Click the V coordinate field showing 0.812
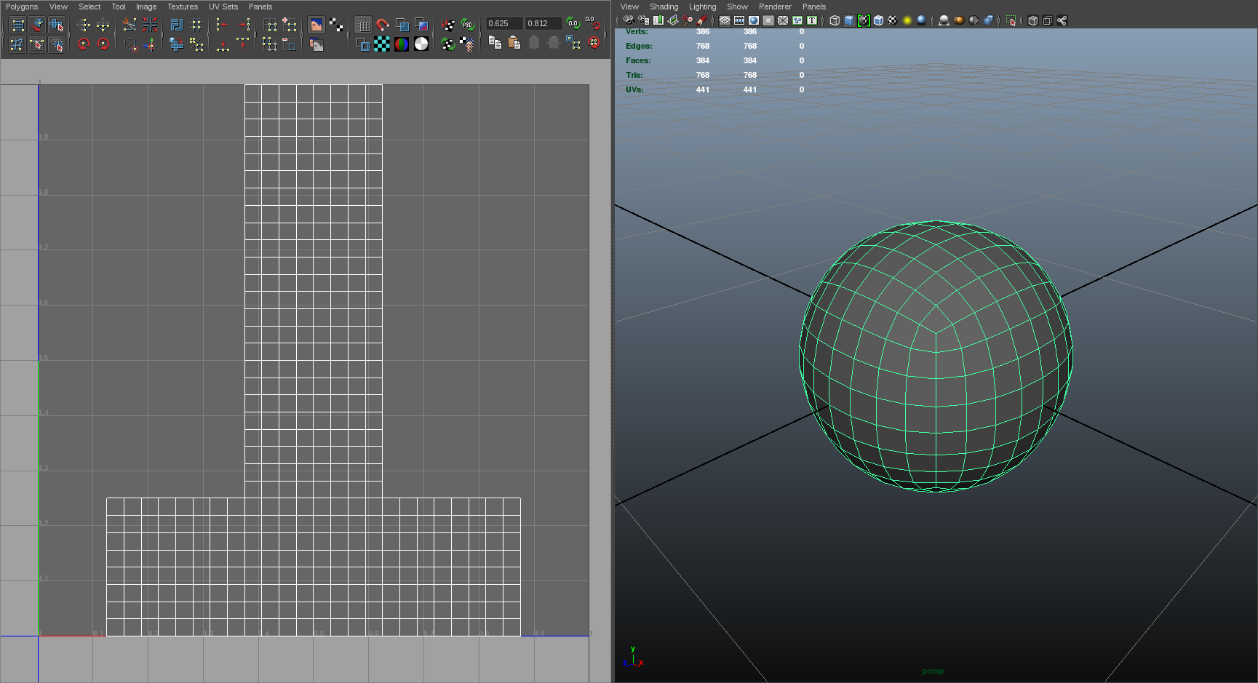1258x683 pixels. coord(543,23)
